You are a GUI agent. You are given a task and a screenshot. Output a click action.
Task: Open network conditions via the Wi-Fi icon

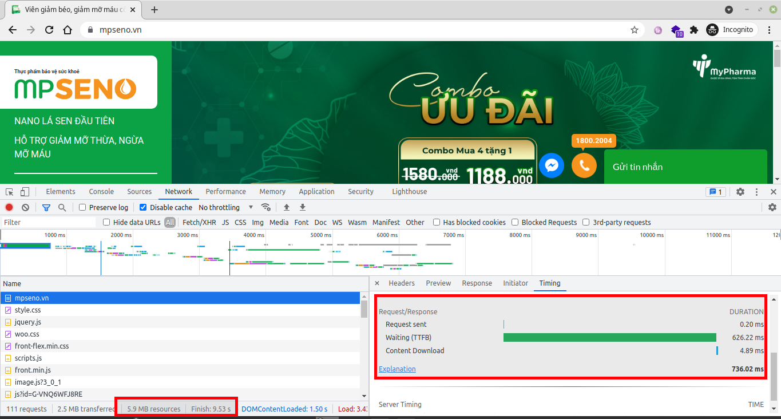coord(266,207)
